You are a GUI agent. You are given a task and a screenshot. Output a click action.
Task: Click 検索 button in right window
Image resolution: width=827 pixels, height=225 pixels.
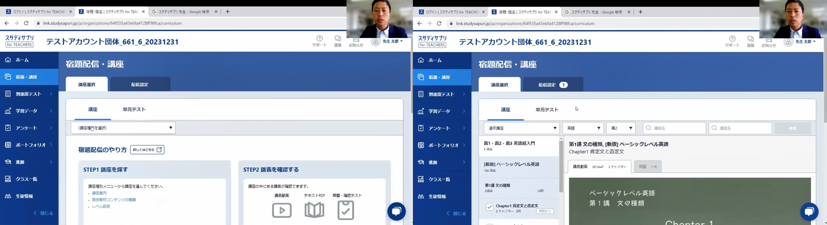pos(792,128)
